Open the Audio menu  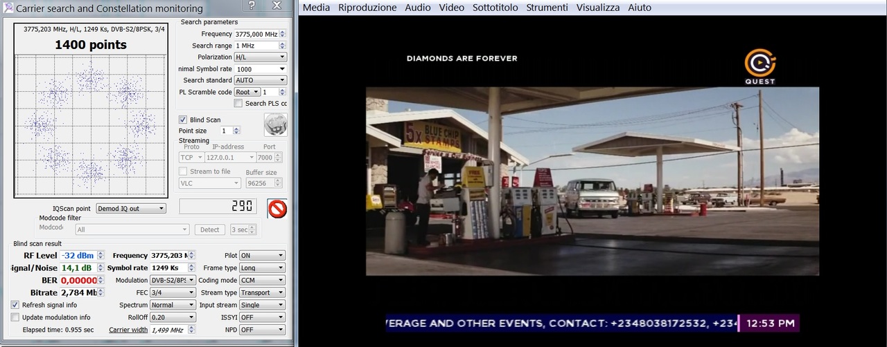(x=418, y=8)
